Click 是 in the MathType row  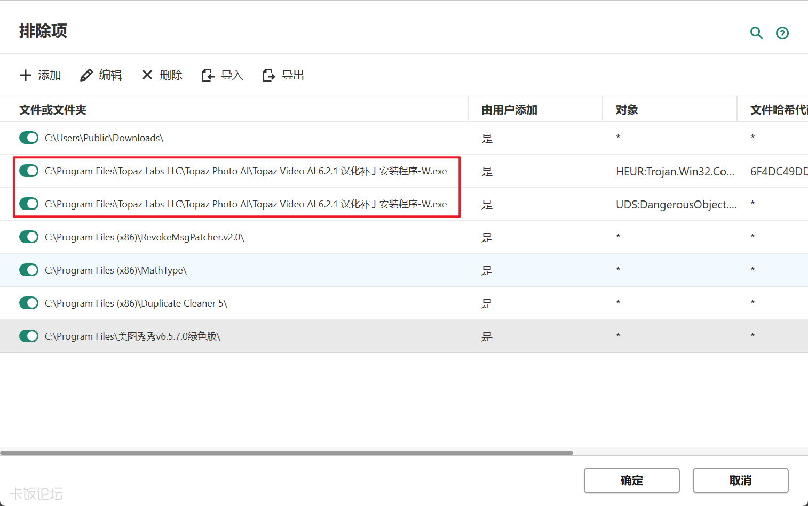487,270
